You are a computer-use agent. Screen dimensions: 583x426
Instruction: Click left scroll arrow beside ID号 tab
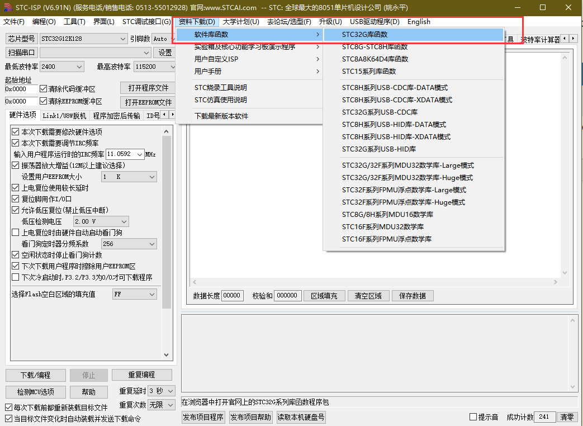[x=164, y=115]
